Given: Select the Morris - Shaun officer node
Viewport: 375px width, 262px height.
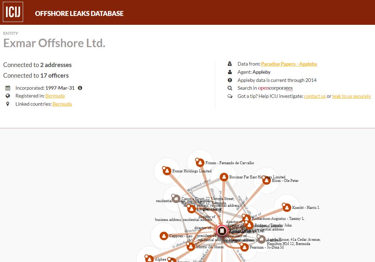Looking at the screenshot, I should (x=191, y=246).
